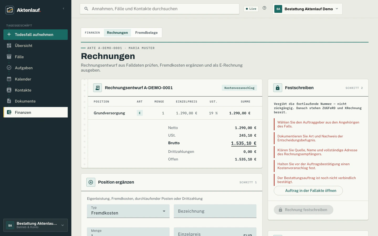The height and width of the screenshot is (236, 378).
Task: Click the Brutto total 1.535,10 €
Action: coord(244,143)
